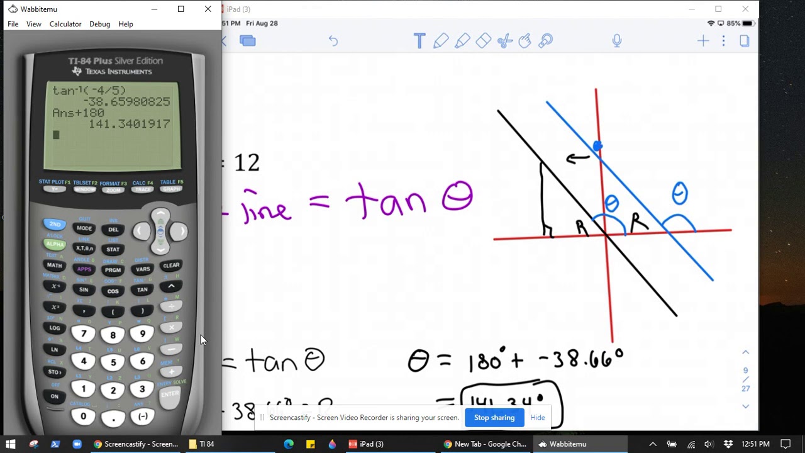Click the number 0 key

84,416
